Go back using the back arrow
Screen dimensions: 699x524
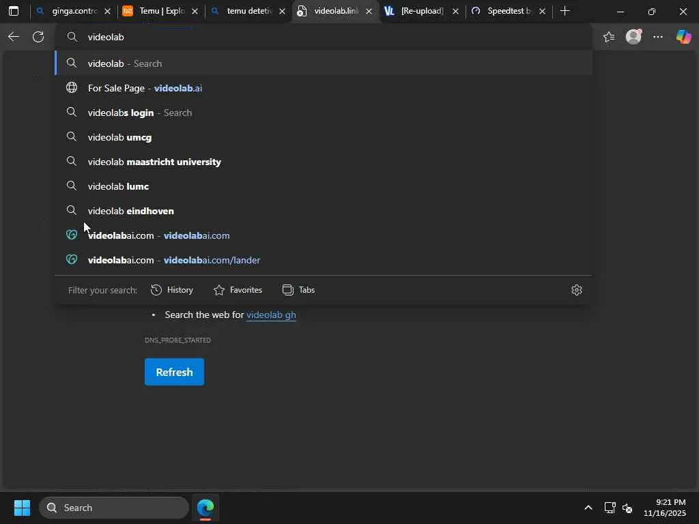pyautogui.click(x=14, y=37)
